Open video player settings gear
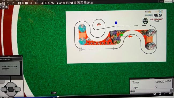This screenshot has height=98, width=174. point(154,94)
